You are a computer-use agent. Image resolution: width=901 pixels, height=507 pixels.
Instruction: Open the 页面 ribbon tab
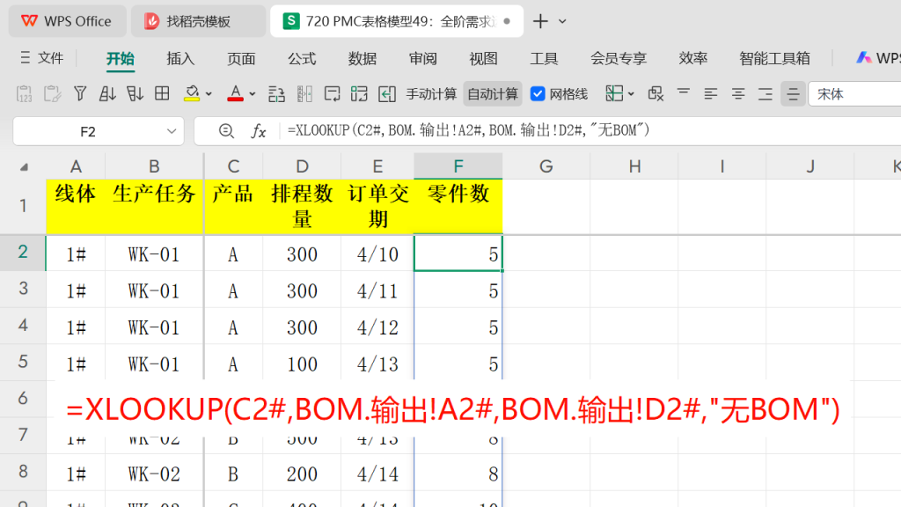coord(241,59)
